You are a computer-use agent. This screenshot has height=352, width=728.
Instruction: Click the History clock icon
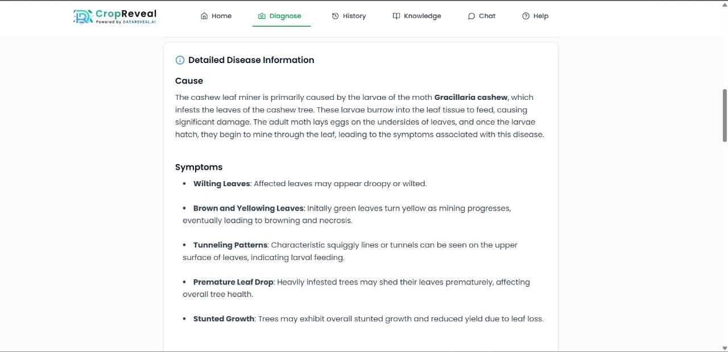335,16
